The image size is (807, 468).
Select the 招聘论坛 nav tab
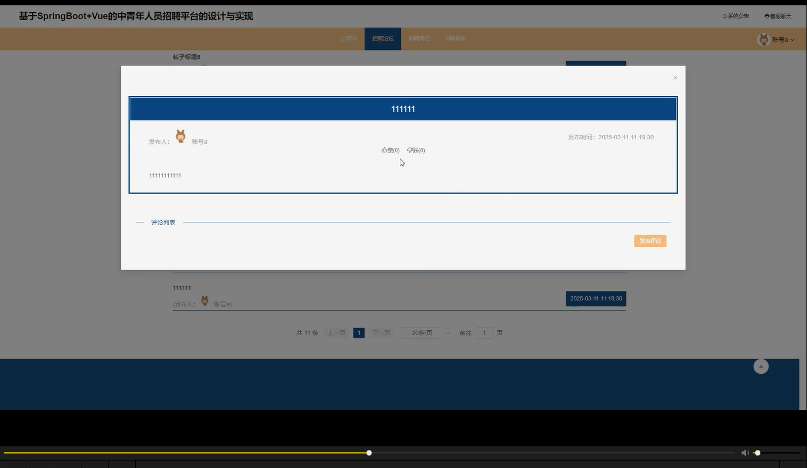(x=383, y=39)
